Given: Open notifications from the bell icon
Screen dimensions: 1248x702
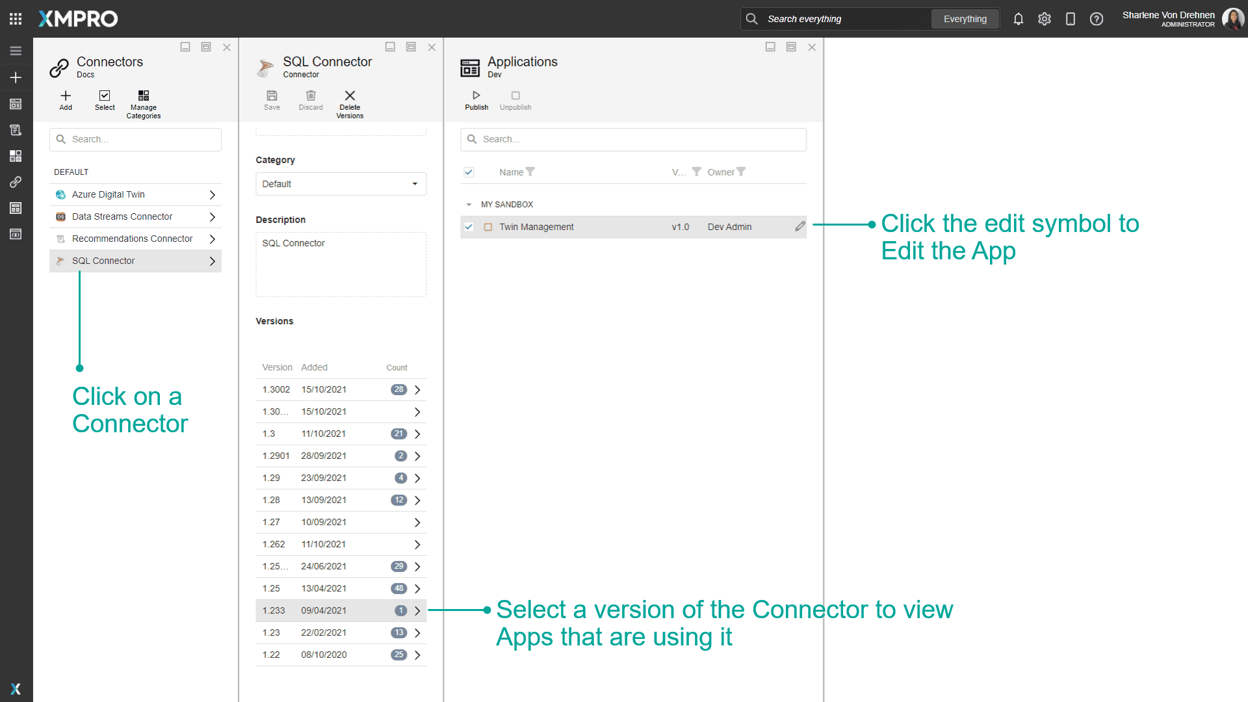Looking at the screenshot, I should 1018,19.
